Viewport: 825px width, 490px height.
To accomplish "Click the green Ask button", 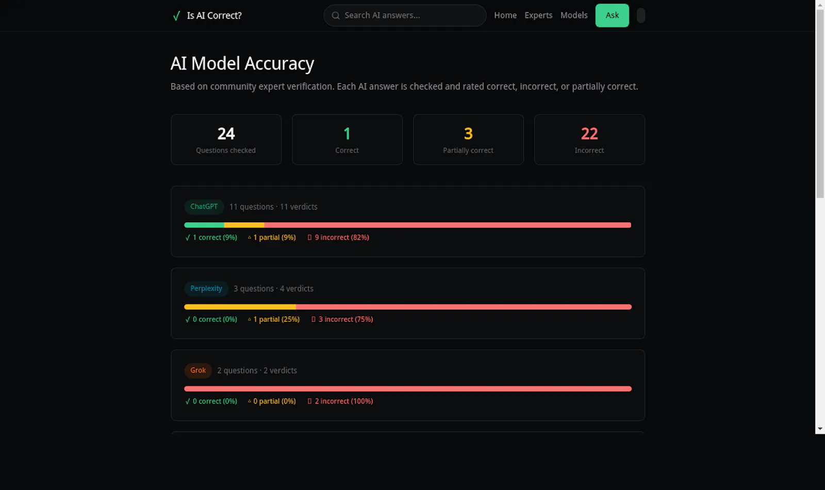I will point(612,15).
